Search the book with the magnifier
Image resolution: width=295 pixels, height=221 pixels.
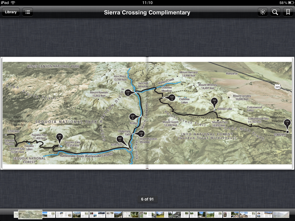(275, 12)
